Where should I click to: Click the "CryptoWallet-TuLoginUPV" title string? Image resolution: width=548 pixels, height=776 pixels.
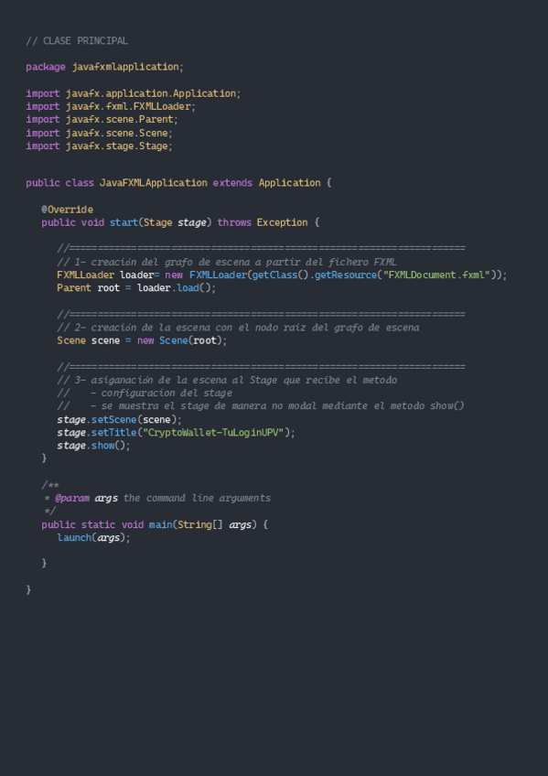point(213,433)
